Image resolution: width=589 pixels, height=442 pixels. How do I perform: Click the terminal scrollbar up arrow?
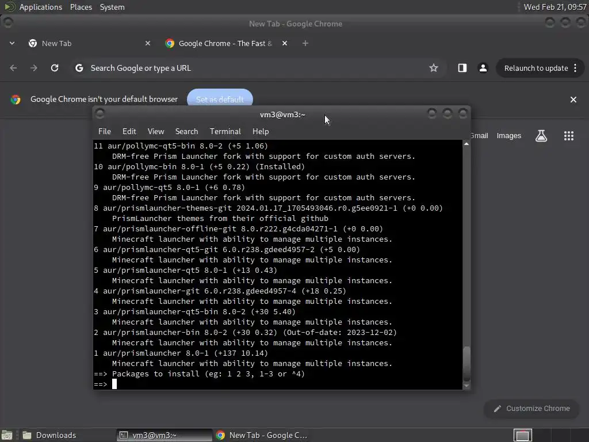click(466, 144)
